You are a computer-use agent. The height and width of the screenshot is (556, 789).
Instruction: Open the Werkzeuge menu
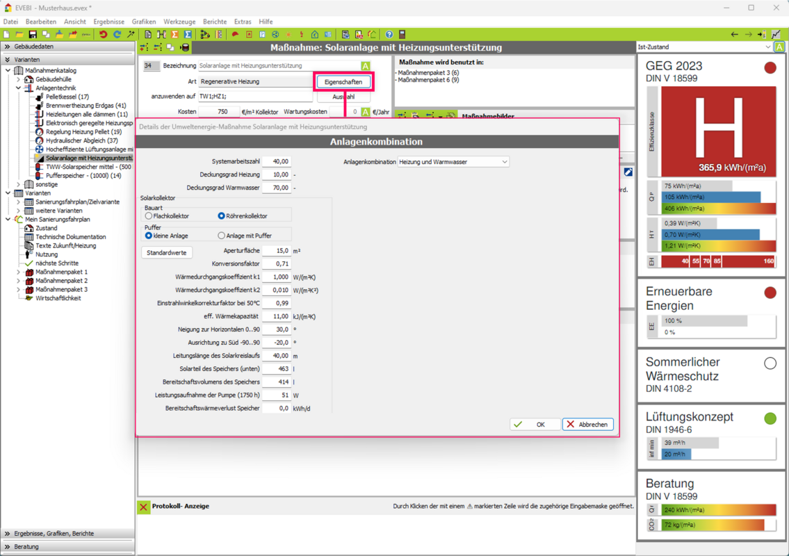click(179, 22)
